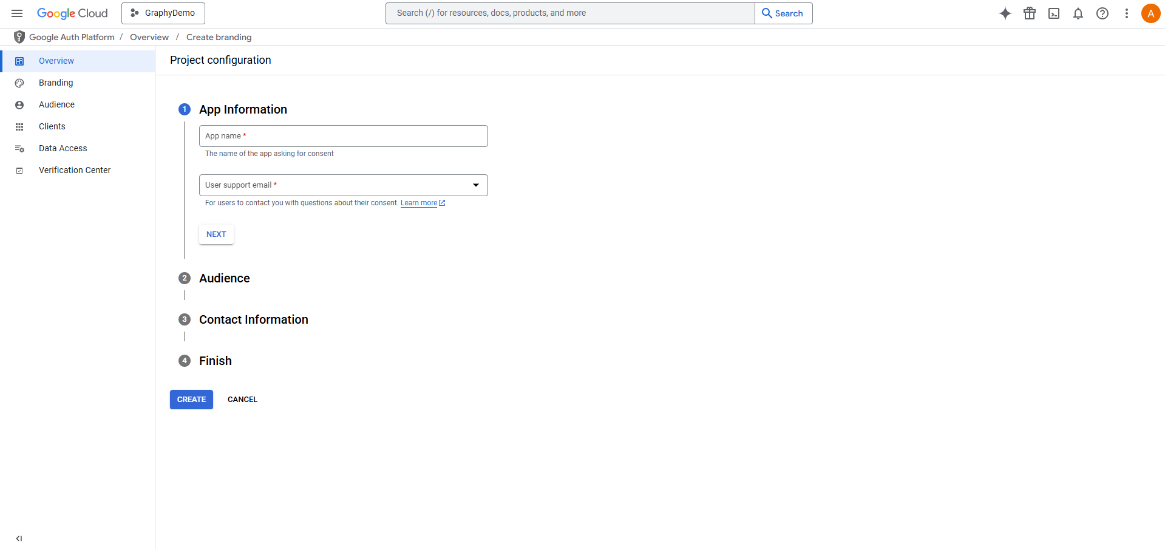Click the orange account avatar
This screenshot has width=1165, height=549.
click(1150, 13)
